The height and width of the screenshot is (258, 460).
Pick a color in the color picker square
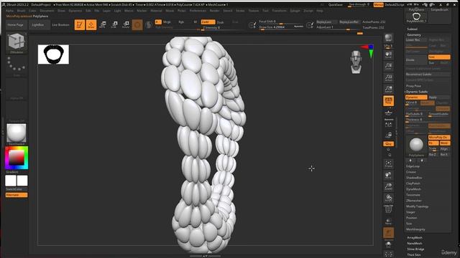click(17, 158)
